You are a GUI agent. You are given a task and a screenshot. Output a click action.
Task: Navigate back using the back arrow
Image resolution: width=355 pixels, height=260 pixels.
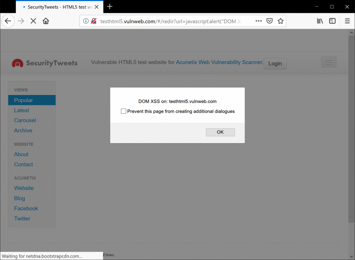(8, 21)
